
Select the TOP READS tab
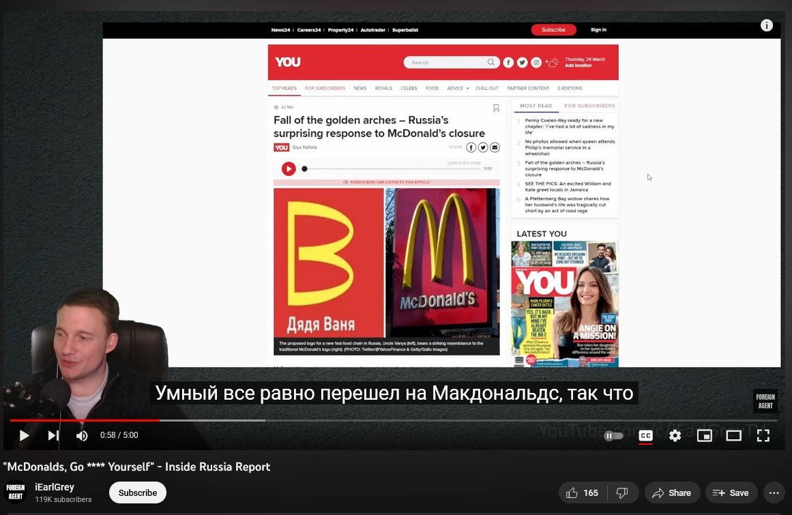tap(284, 89)
